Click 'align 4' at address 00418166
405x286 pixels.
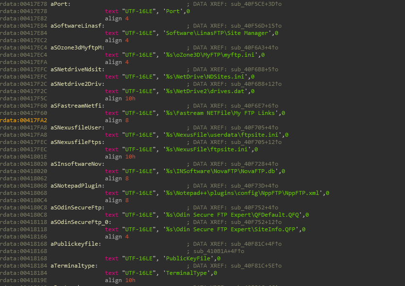coord(117,237)
